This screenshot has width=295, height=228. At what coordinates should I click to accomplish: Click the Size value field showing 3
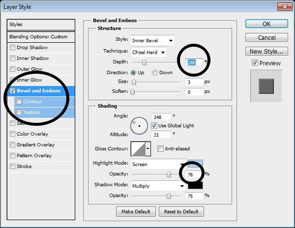[194, 82]
